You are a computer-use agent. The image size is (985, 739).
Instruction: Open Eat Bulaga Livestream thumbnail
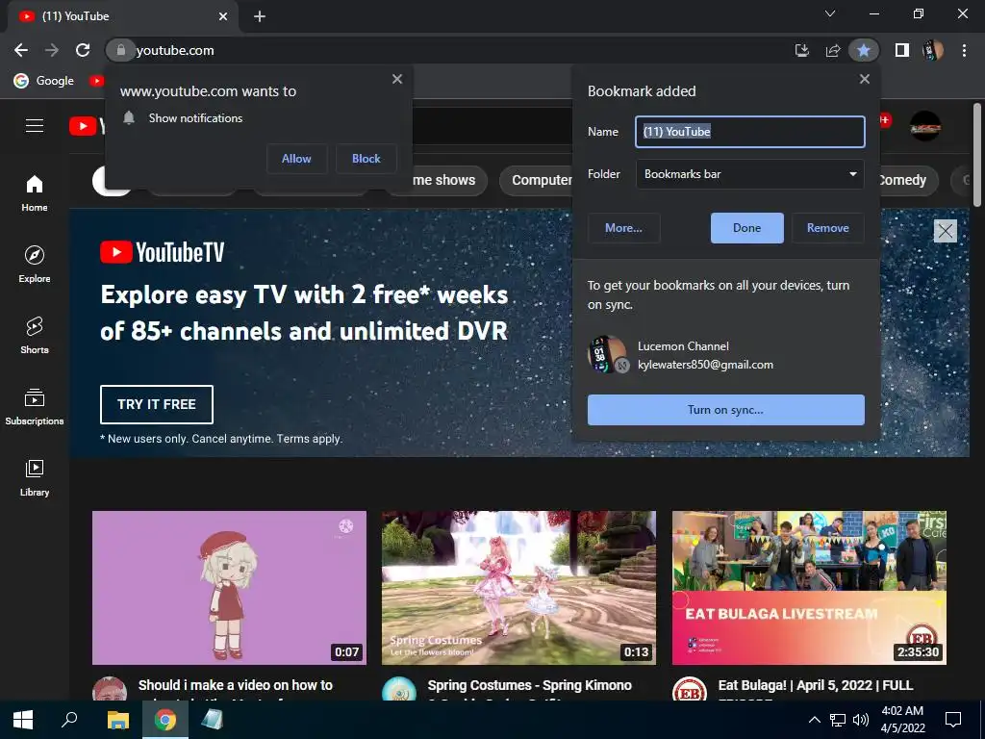[x=809, y=588]
